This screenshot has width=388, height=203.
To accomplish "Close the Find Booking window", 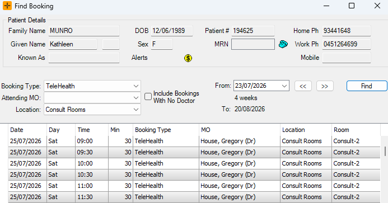I will [x=377, y=6].
